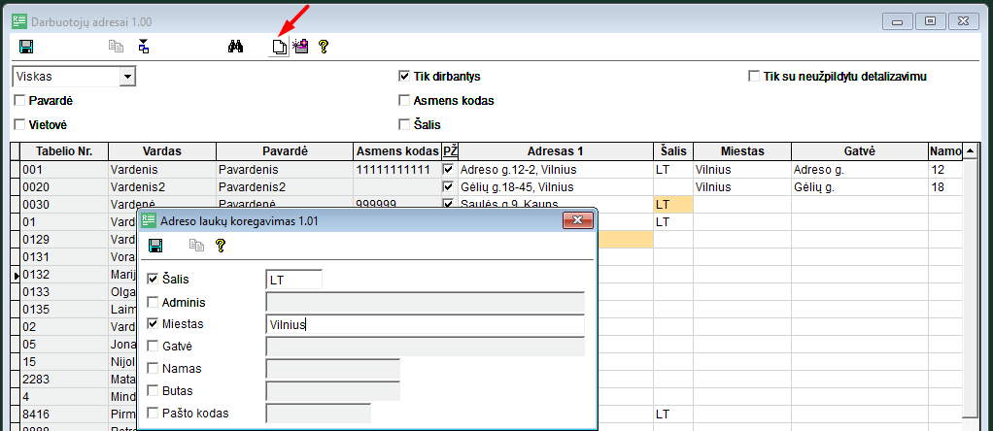
Task: Click the disabled Adminis text field
Action: coord(426,303)
